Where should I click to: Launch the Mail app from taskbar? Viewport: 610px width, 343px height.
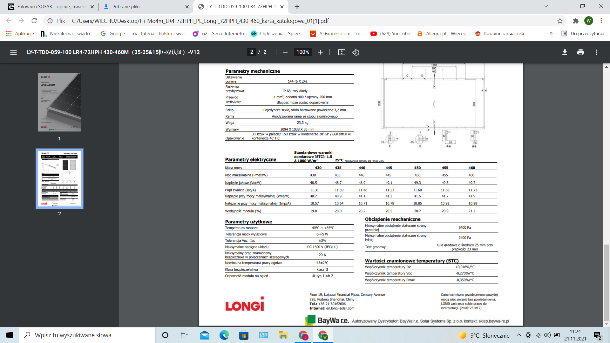(x=205, y=335)
